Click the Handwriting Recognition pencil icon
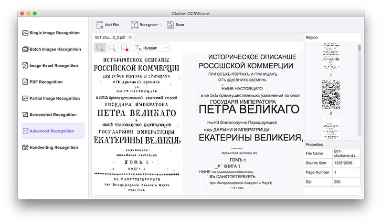The height and width of the screenshot is (224, 382). pos(25,147)
